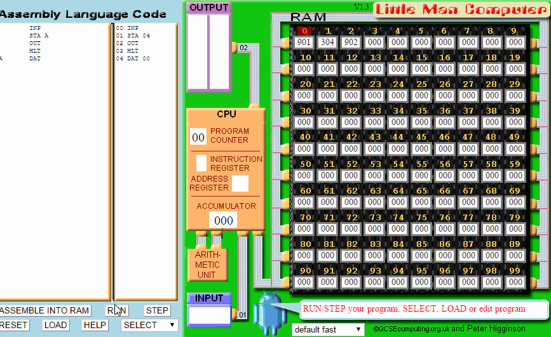
Task: Select RAM cell at address 86
Action: (x=446, y=256)
